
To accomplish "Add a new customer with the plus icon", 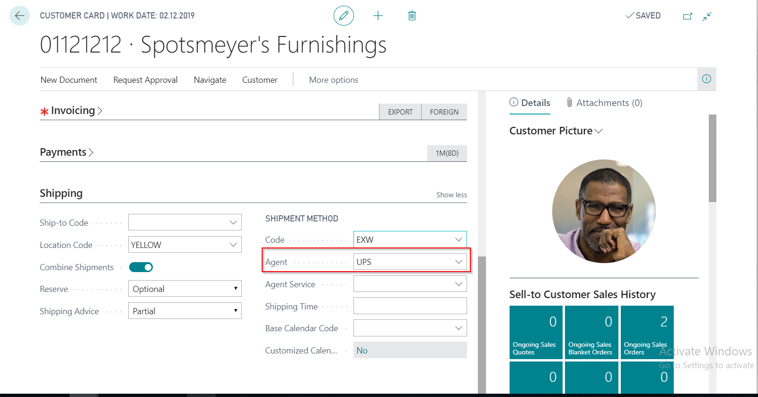I will [x=378, y=16].
